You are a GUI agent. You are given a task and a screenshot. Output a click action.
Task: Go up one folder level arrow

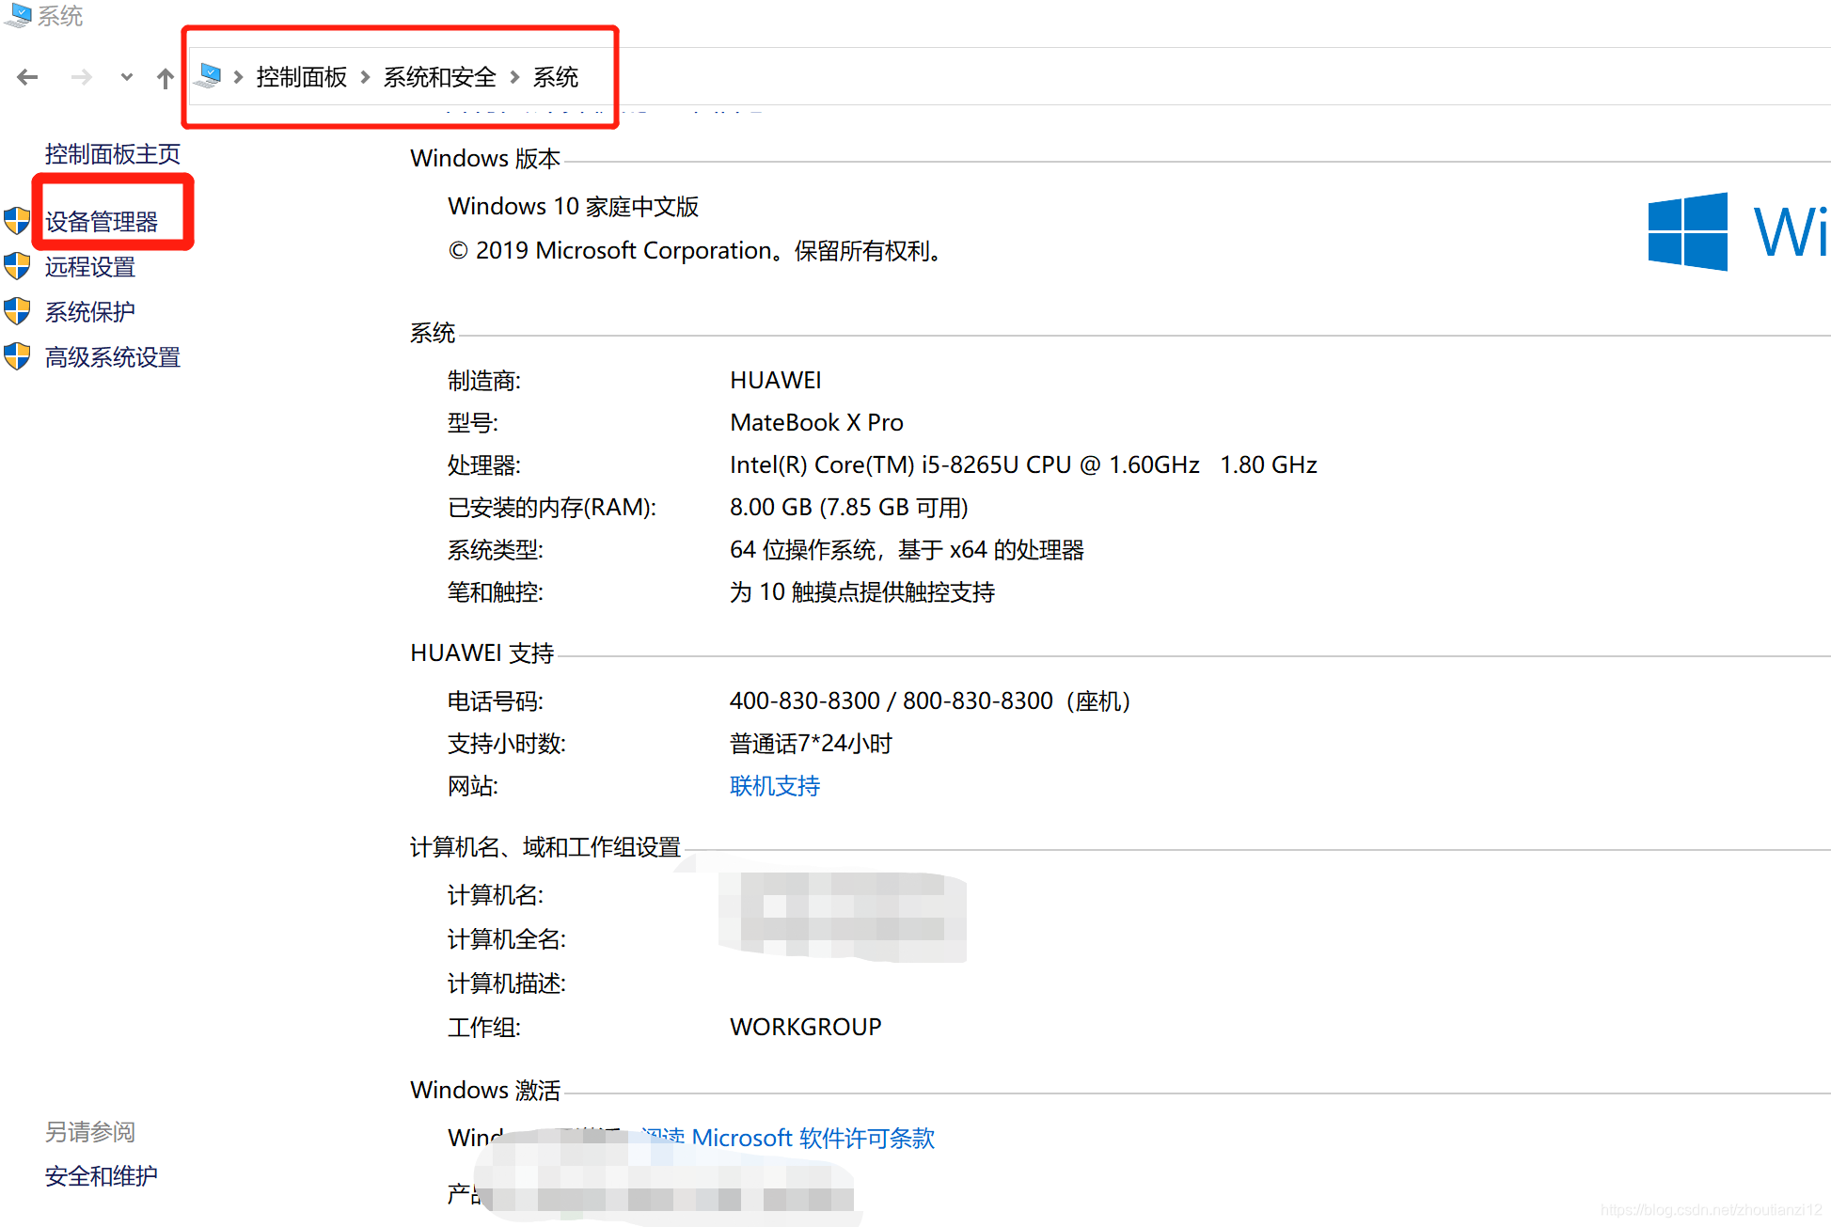point(166,78)
